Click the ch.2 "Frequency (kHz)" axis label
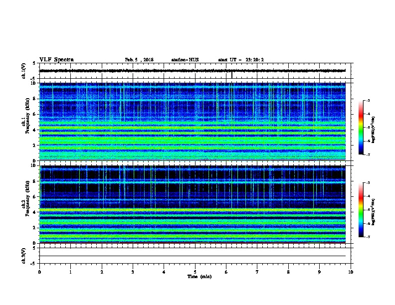Screen dimensions: 395x305 point(27,198)
